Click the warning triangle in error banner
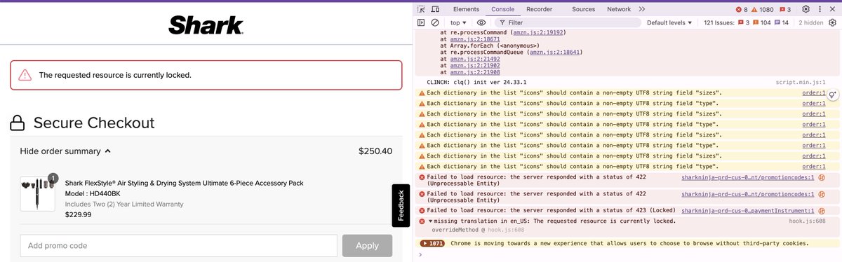This screenshot has width=842, height=262. pos(25,75)
